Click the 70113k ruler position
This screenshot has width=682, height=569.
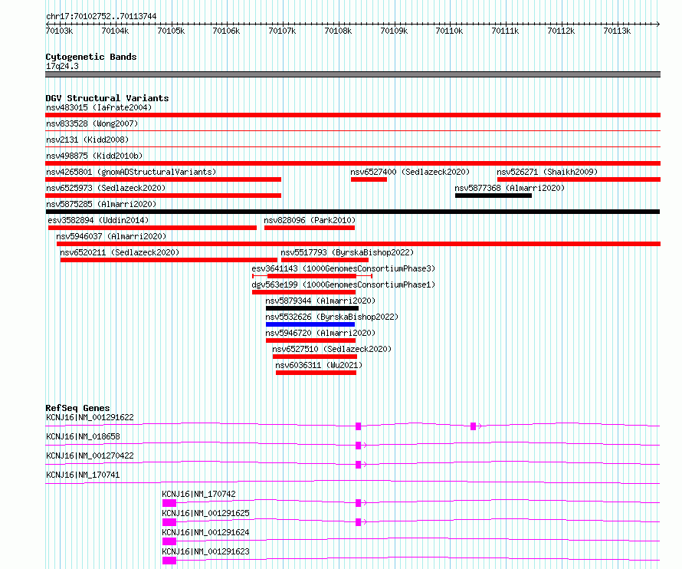coord(617,31)
